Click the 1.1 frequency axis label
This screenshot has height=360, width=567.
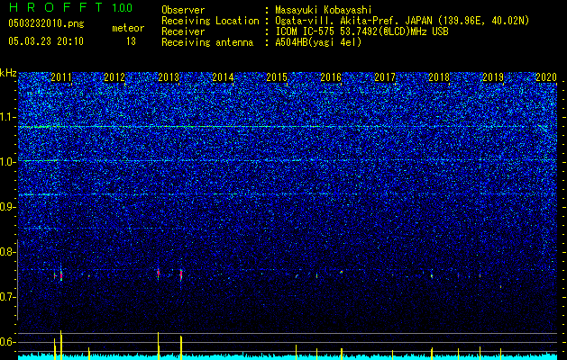coord(7,117)
